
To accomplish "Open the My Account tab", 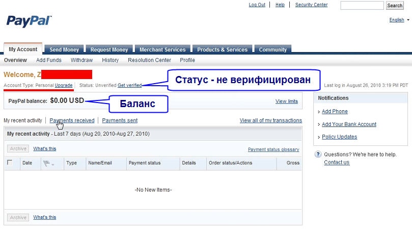I will click(x=23, y=49).
